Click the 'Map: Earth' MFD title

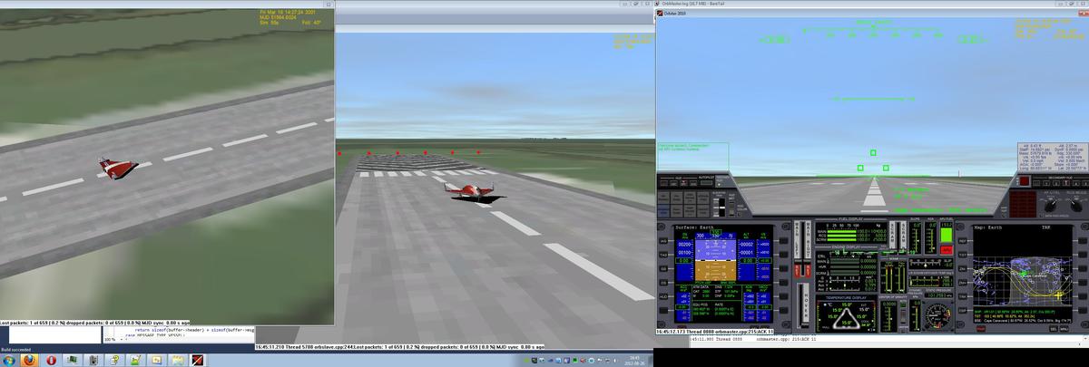point(988,227)
